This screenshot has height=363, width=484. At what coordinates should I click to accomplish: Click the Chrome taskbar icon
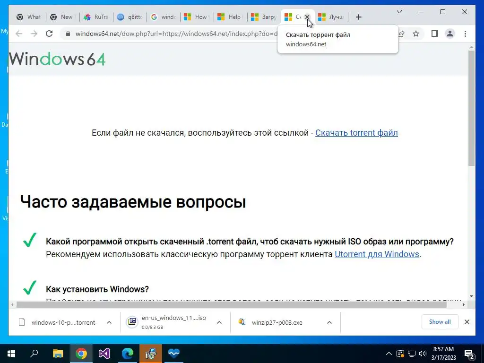click(81, 354)
